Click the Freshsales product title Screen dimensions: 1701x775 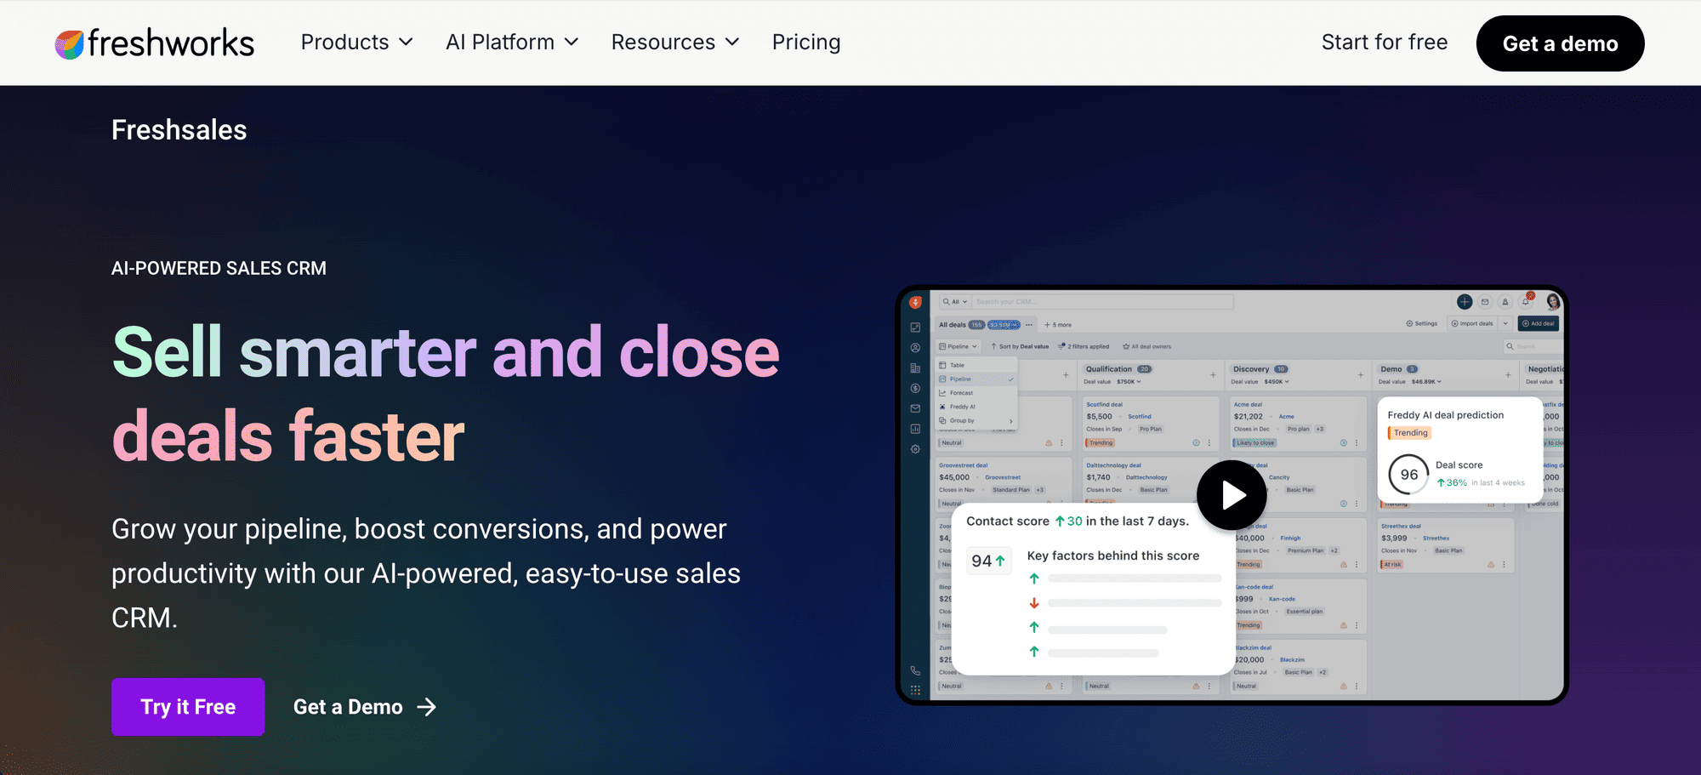[x=179, y=129]
